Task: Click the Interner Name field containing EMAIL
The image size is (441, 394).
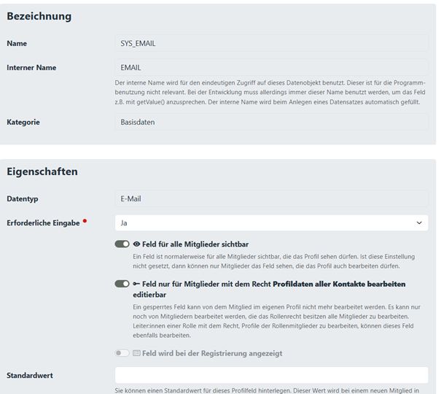Action: 271,68
